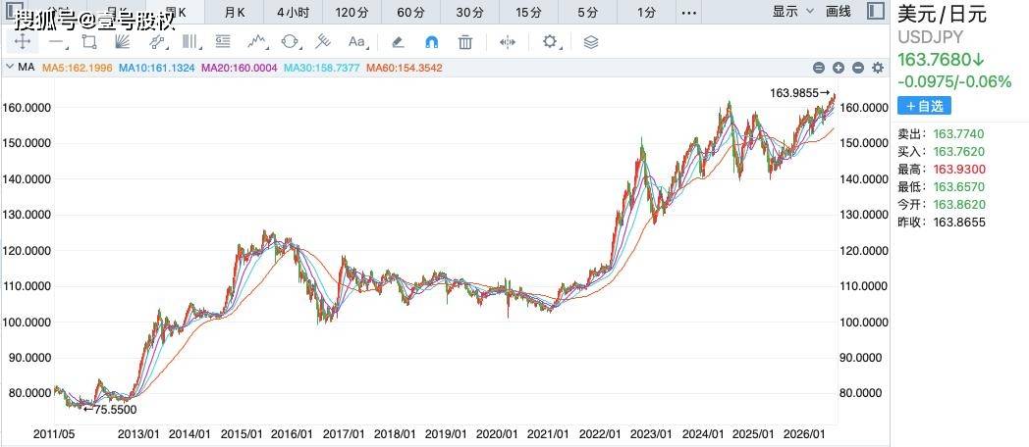Screen dimensions: 1029x447
Task: Open drawing settings gear in toolbar
Action: [x=549, y=42]
